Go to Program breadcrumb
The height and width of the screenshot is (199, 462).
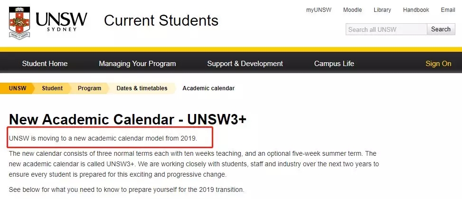click(89, 88)
